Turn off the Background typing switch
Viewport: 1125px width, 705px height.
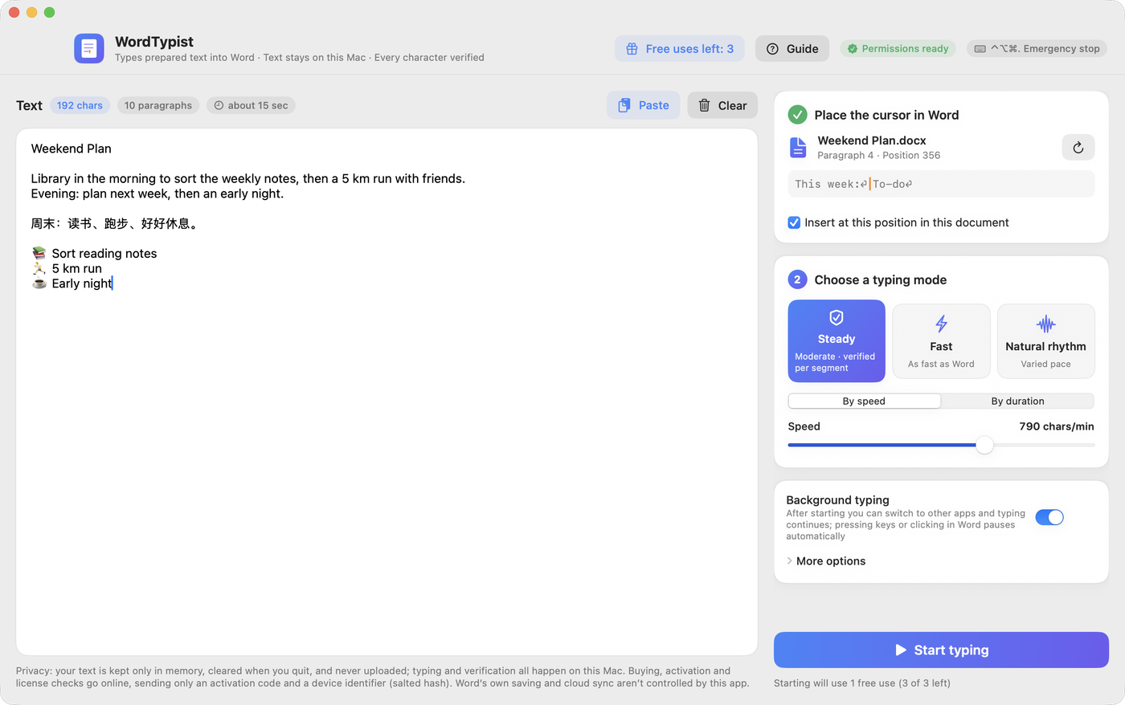click(1049, 517)
